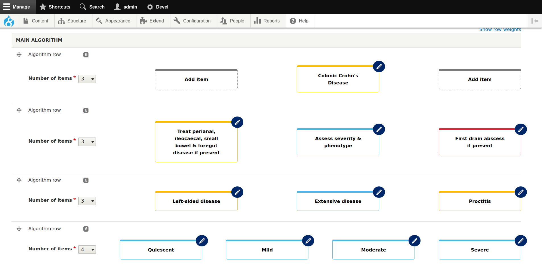Click badge 6 in second Algorithm row
Image resolution: width=542 pixels, height=266 pixels.
tap(86, 110)
